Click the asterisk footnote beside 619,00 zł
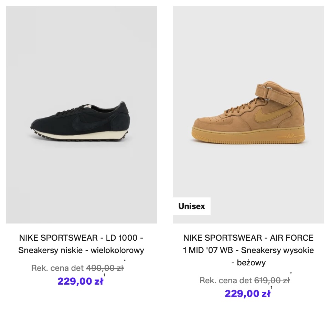This screenshot has height=309, width=331. 291,274
